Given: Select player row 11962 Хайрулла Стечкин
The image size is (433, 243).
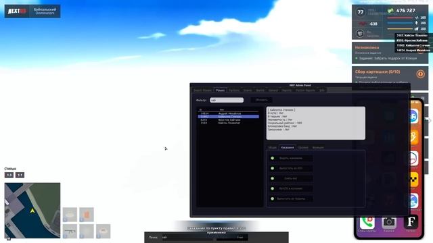Looking at the screenshot, I should click(229, 117).
